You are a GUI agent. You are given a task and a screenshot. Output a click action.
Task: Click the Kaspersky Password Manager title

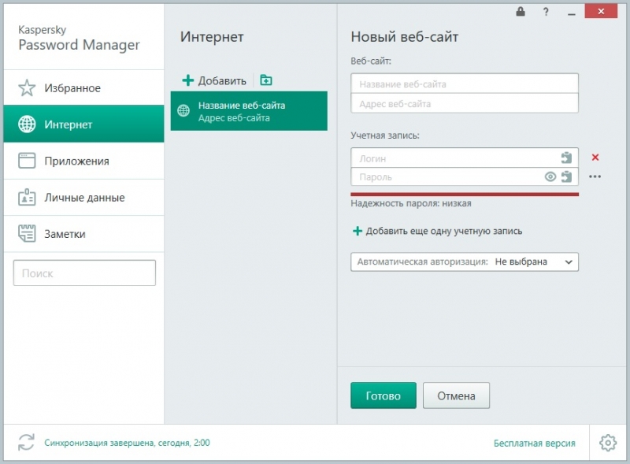[x=80, y=39]
